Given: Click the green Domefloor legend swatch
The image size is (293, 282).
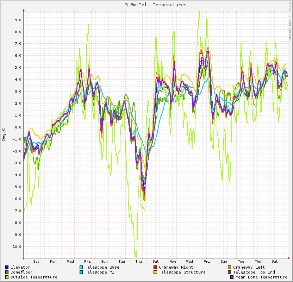Looking at the screenshot, I should (7, 272).
